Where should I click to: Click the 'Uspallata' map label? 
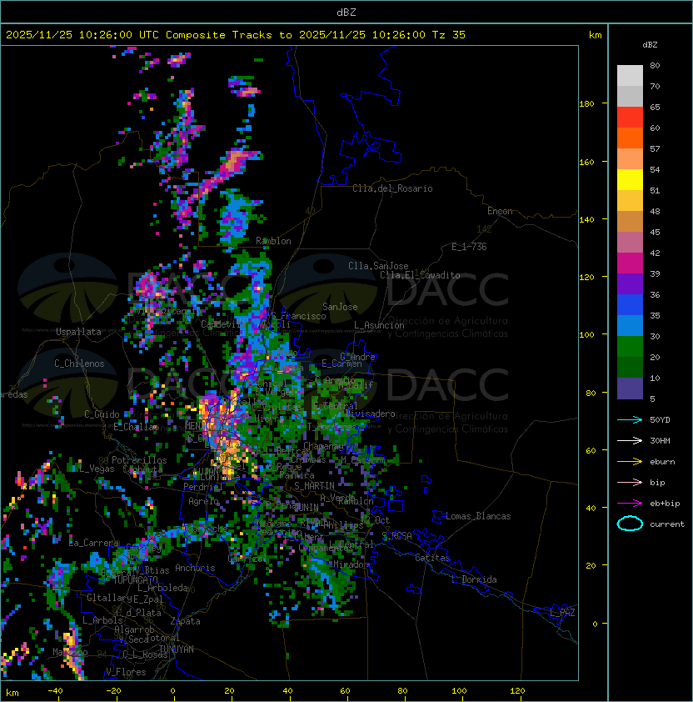pyautogui.click(x=78, y=332)
